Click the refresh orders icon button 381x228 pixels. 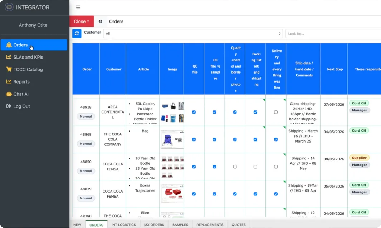click(77, 34)
